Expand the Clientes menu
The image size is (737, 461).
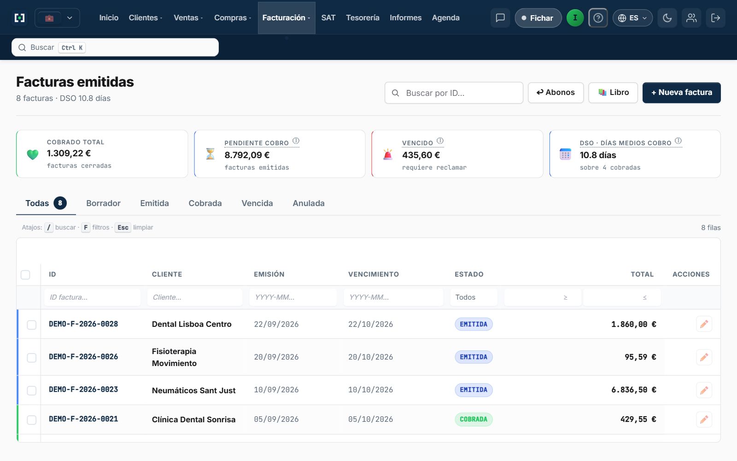[146, 18]
